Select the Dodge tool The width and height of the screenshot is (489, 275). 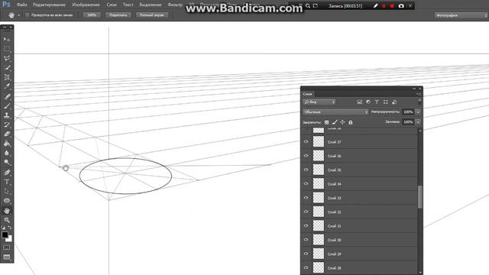coord(7,163)
